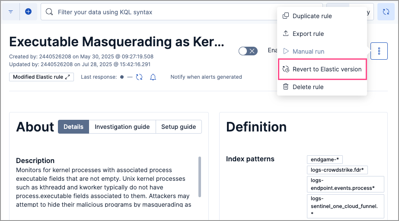This screenshot has height=221, width=399.
Task: Click the search magnifier icon
Action: (x=50, y=12)
